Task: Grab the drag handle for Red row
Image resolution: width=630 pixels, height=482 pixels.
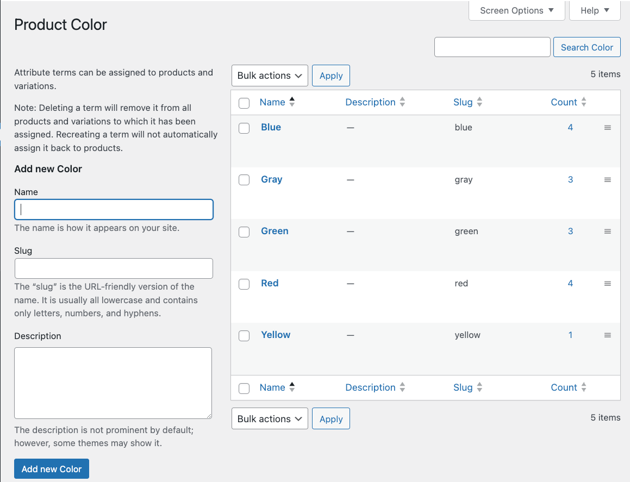Action: tap(608, 284)
